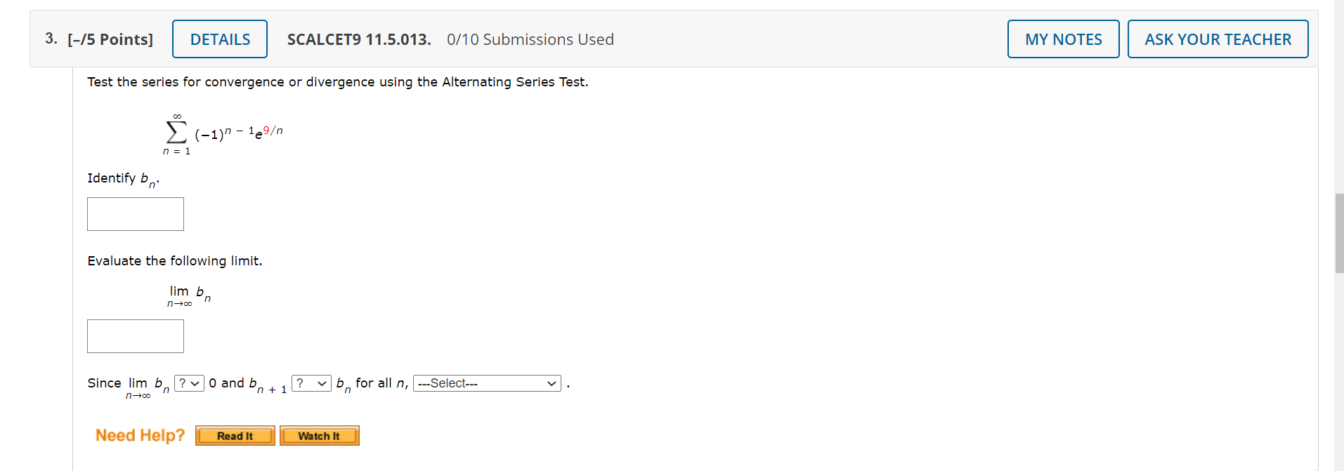
Task: Select the limit evaluation answer box
Action: 135,336
